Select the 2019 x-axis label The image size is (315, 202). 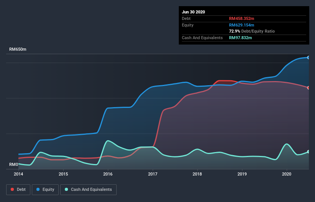[242, 174]
